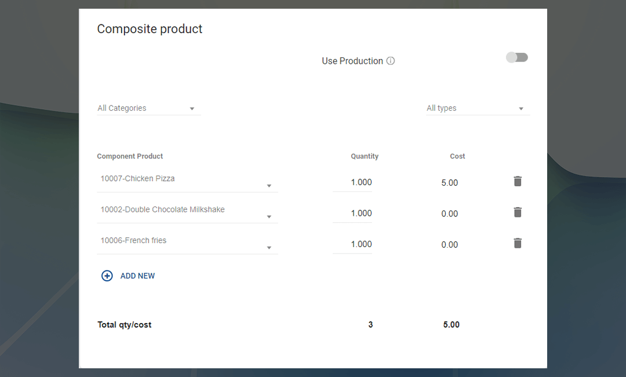This screenshot has height=377, width=626.
Task: Click the Chicken Pizza quantity field
Action: point(352,182)
